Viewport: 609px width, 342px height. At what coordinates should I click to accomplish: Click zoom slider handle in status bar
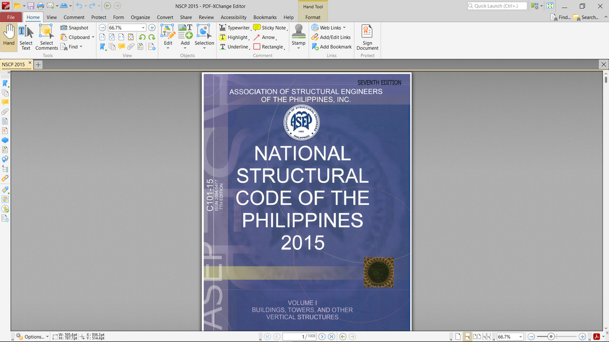551,337
